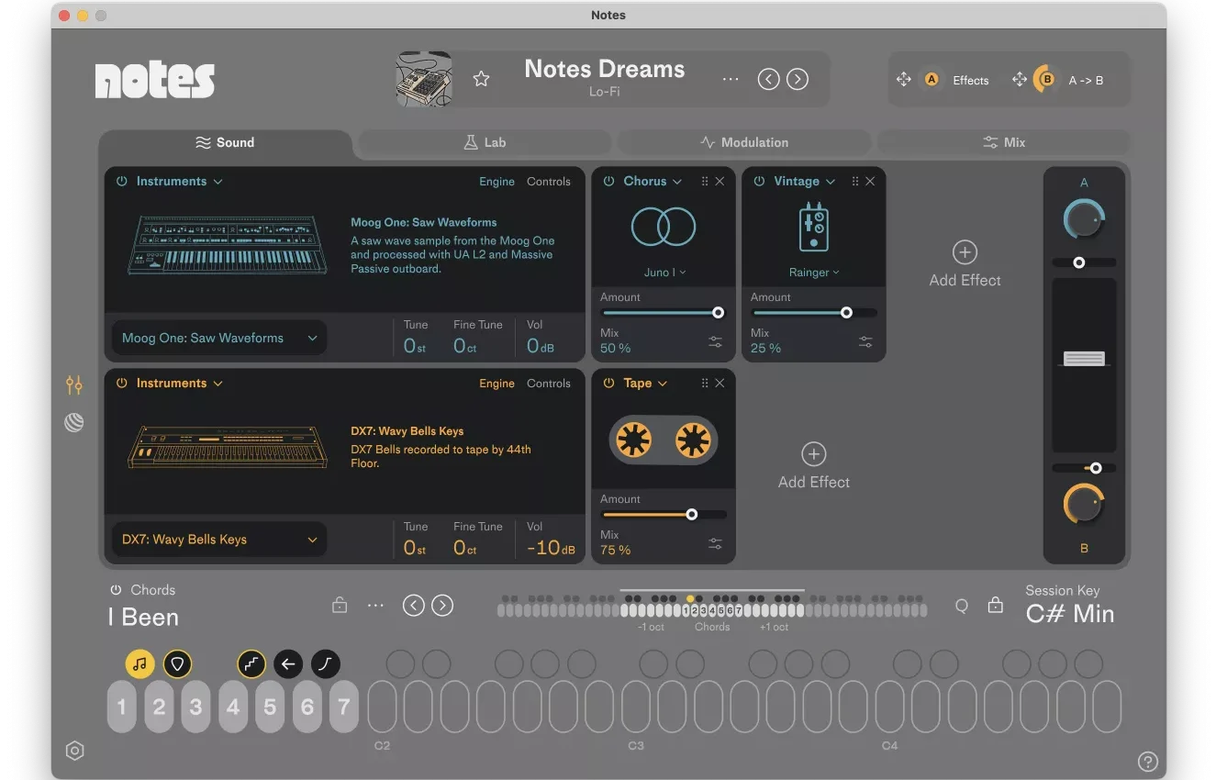This screenshot has height=780, width=1216.
Task: Click the help question mark at bottom right
Action: pos(1147,761)
